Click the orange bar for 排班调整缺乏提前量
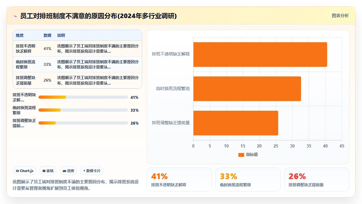The image size is (362, 204). [x=236, y=123]
